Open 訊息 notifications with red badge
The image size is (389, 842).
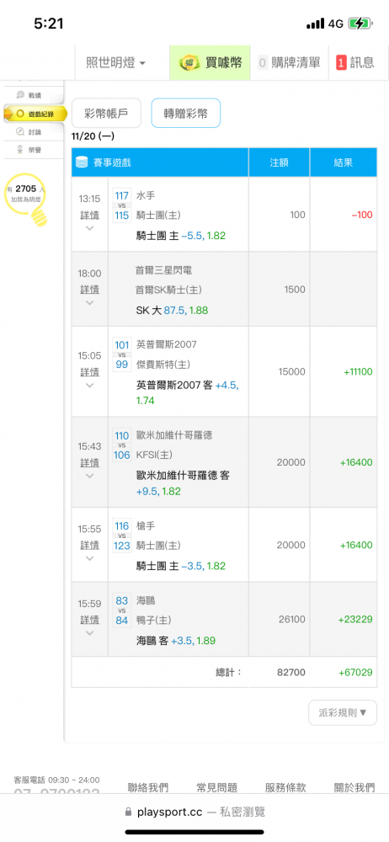355,62
